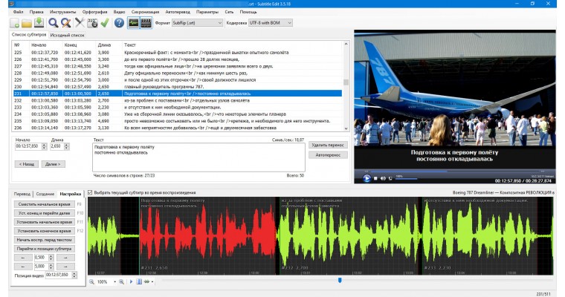Click the Удалить перенос button
The height and width of the screenshot is (297, 565).
(327, 145)
